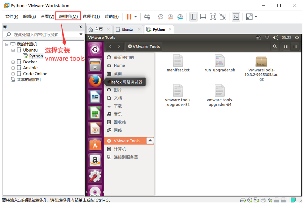Open System Settings launcher icon
The height and width of the screenshot is (204, 303).
coord(95,176)
